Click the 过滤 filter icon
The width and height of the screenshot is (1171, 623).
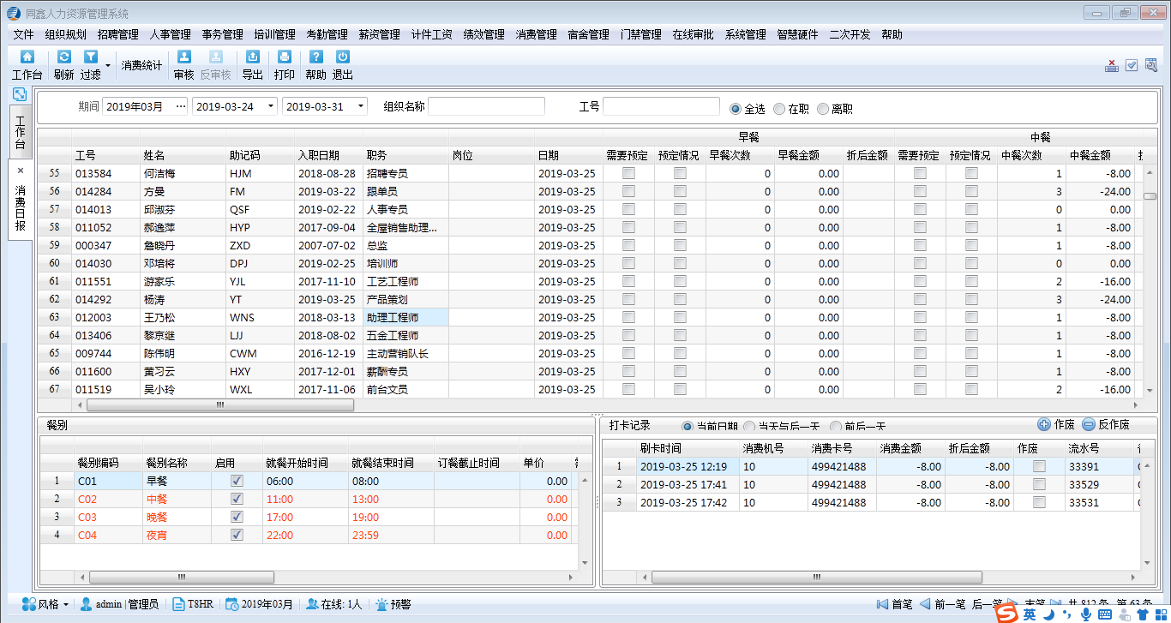(x=90, y=57)
